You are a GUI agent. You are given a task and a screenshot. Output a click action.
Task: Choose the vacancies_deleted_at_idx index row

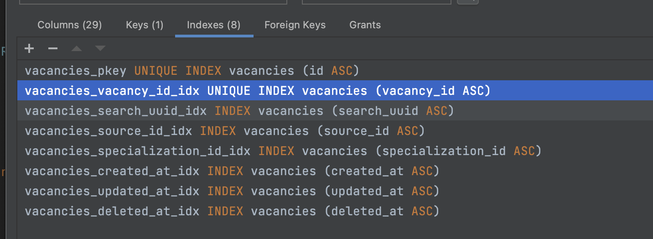point(232,211)
